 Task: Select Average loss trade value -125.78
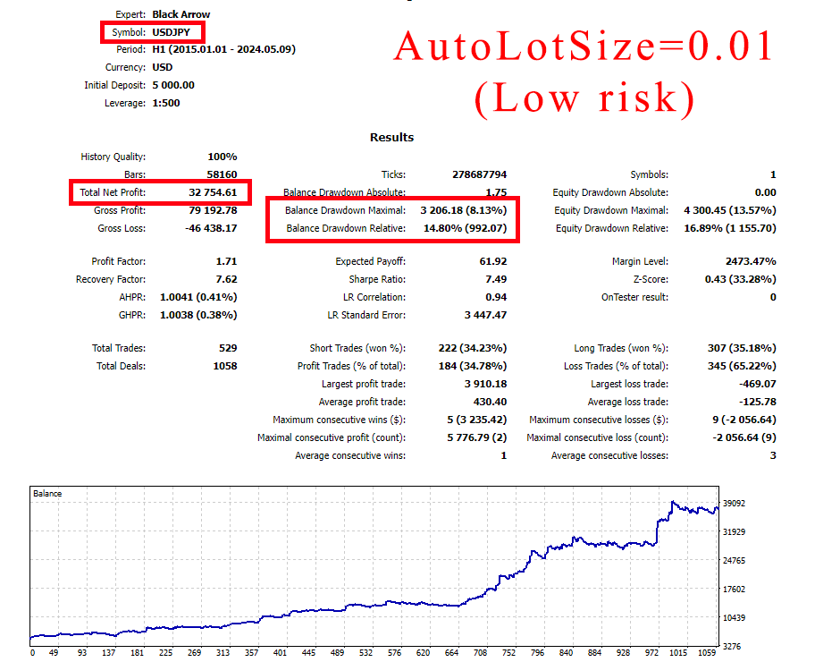[758, 402]
